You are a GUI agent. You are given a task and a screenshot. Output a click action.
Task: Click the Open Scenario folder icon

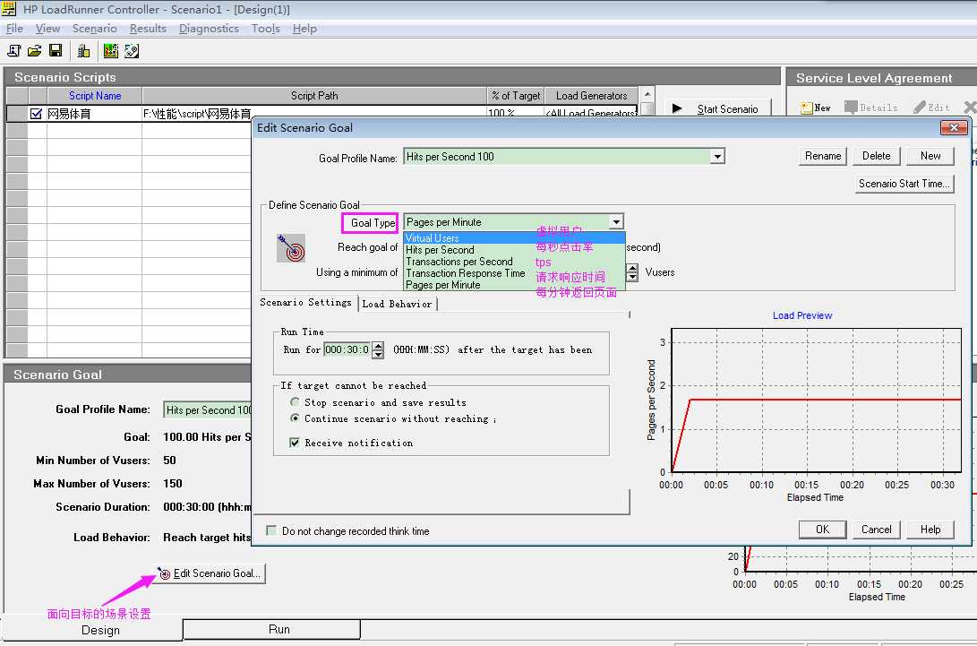click(x=35, y=51)
